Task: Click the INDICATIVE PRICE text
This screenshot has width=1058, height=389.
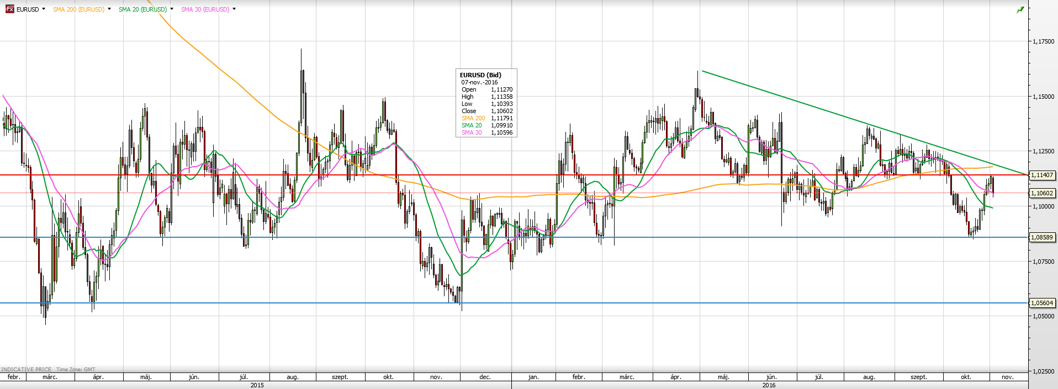Action: [27, 370]
